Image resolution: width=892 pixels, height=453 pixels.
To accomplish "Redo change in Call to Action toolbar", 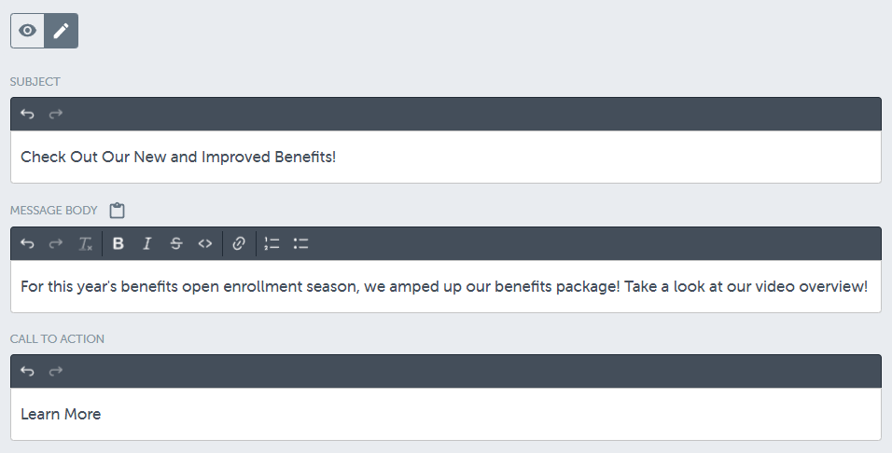I will coord(56,371).
